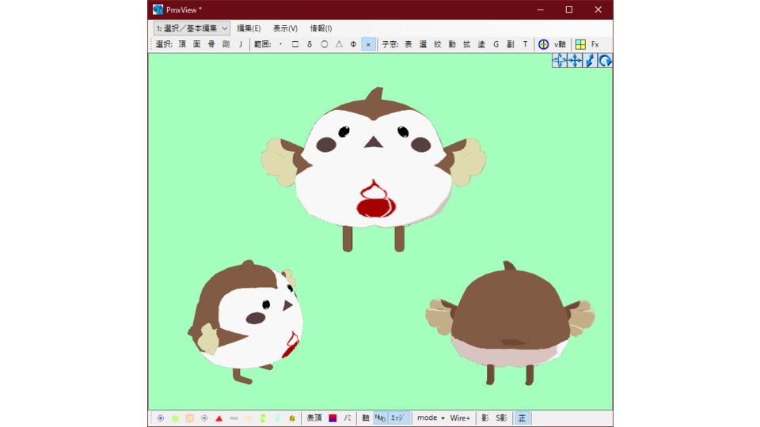Open the 絞 sub-window
The image size is (760, 427).
438,44
